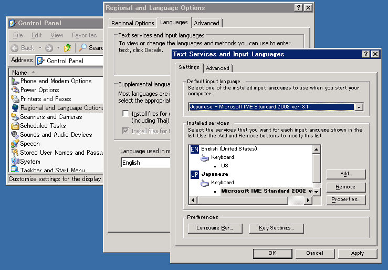The width and height of the screenshot is (388, 270).
Task: Enable install files for complex script languages
Action: click(x=125, y=113)
